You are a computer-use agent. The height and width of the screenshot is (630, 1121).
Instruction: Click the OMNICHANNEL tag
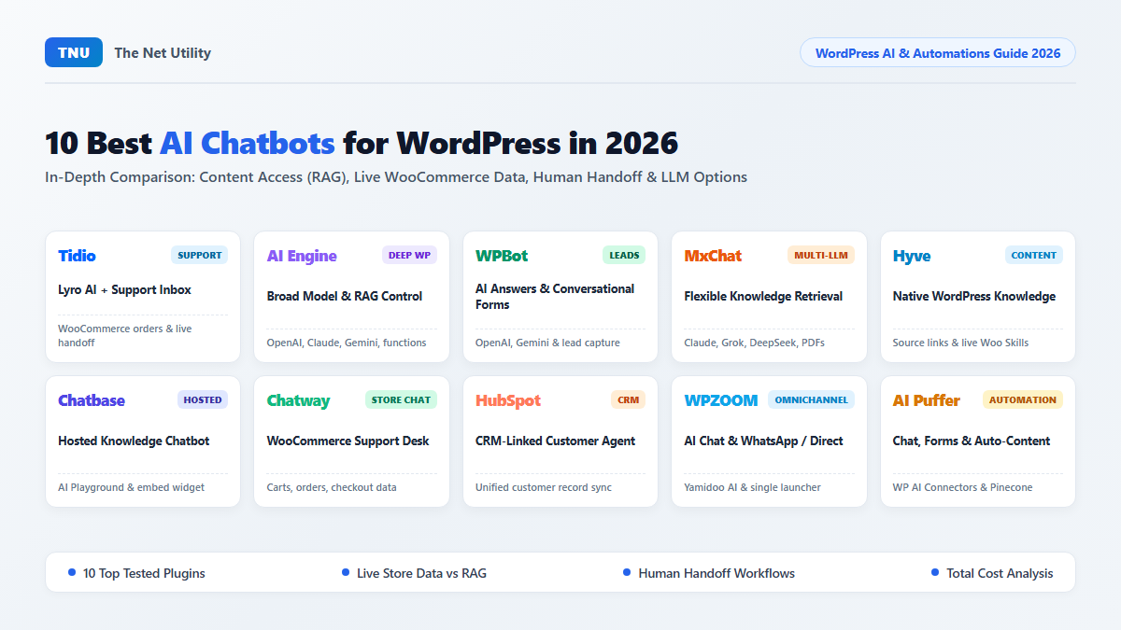click(811, 399)
